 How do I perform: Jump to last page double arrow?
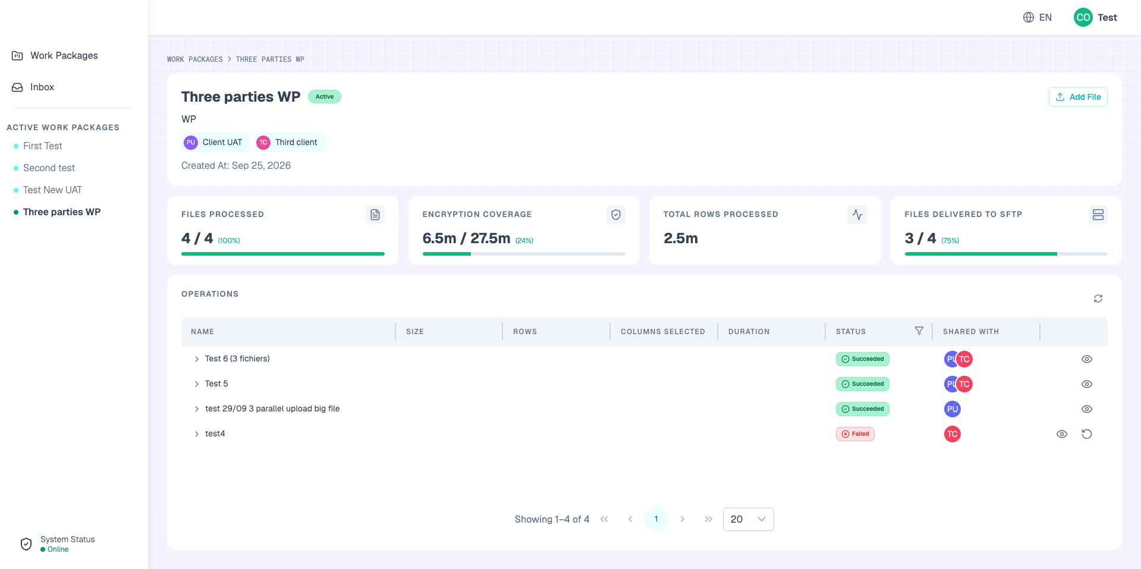709,519
